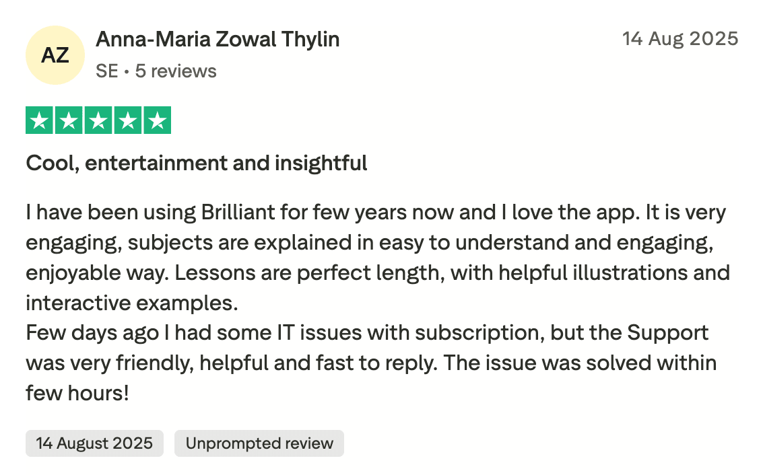Image resolution: width=761 pixels, height=475 pixels.
Task: Open Anna-Maria Zowal Thylin's profile
Action: point(218,40)
